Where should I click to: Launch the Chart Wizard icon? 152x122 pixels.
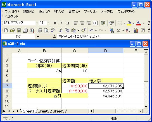coord(136,30)
